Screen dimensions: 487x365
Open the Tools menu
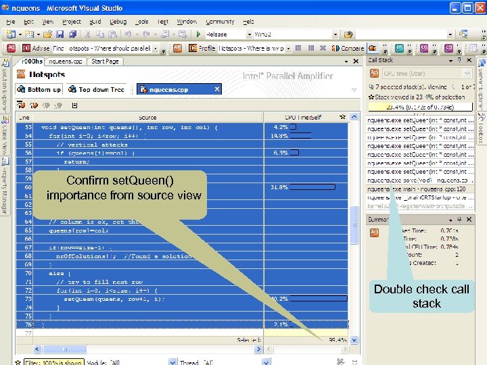(141, 22)
